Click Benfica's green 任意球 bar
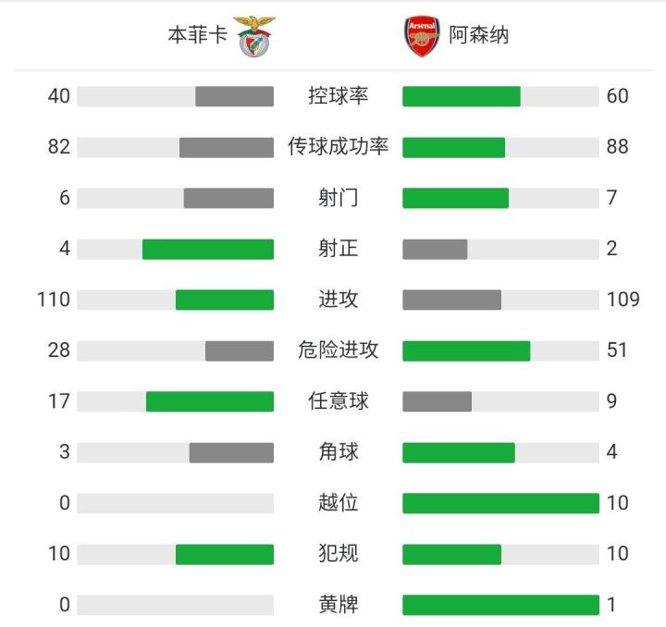Viewport: 666px width, 627px height. point(210,401)
